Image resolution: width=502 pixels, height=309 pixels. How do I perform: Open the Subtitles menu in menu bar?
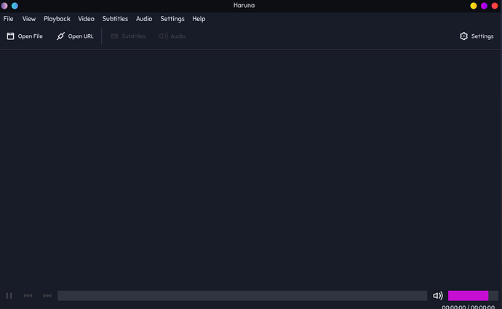coord(115,19)
